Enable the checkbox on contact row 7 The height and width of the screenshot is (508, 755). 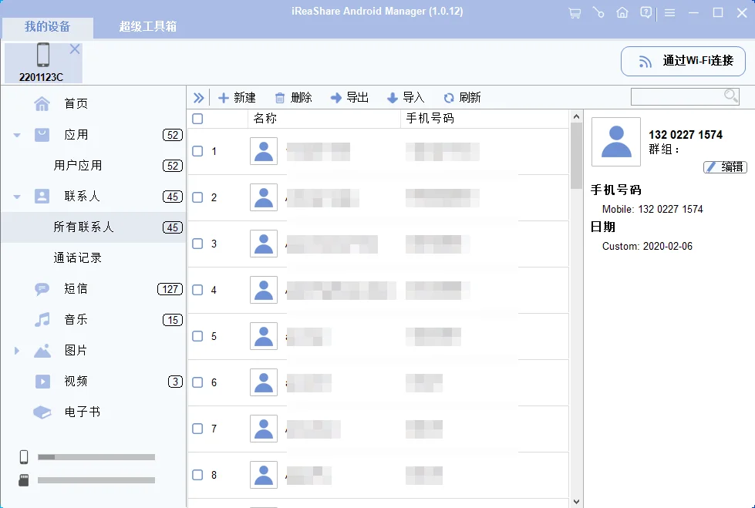pyautogui.click(x=197, y=429)
